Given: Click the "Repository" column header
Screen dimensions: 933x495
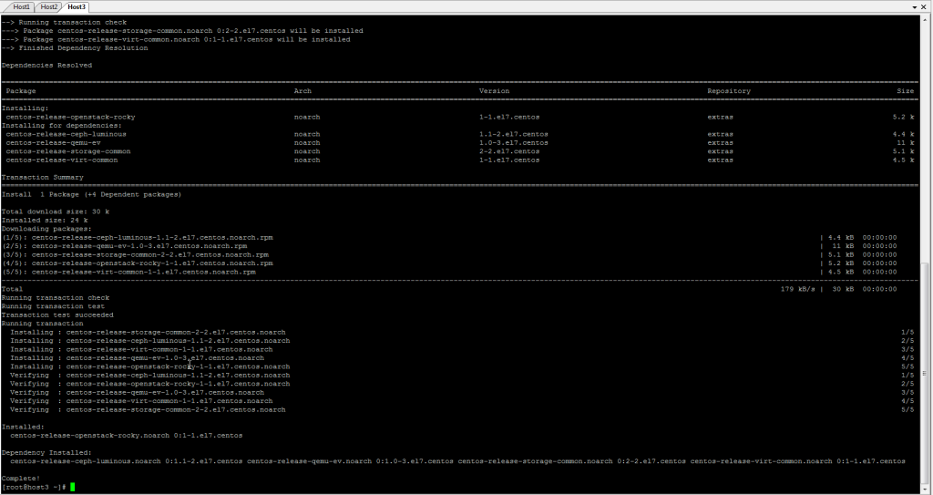Looking at the screenshot, I should (729, 91).
